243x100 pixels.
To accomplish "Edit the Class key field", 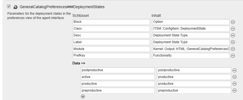I will coord(111,29).
